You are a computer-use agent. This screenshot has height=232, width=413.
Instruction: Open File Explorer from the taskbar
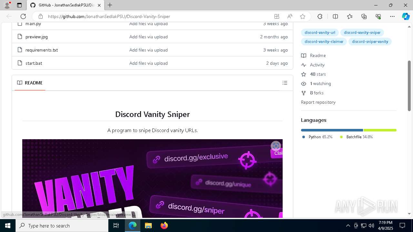coord(148,226)
